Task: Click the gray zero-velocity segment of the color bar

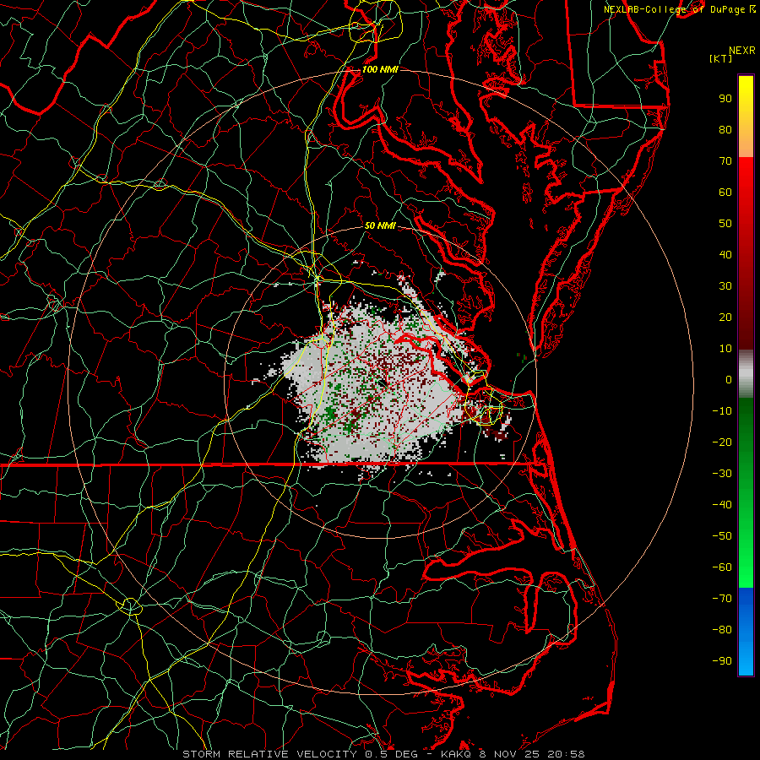Action: pyautogui.click(x=746, y=373)
